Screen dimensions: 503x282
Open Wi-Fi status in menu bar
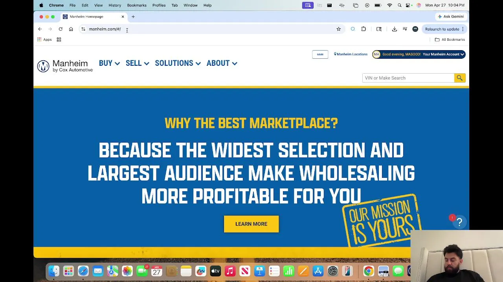pyautogui.click(x=389, y=5)
